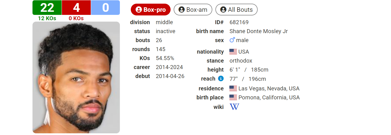The height and width of the screenshot is (135, 391).
Task: Click the Pomona, California, USA birth place link
Action: pyautogui.click(x=269, y=97)
